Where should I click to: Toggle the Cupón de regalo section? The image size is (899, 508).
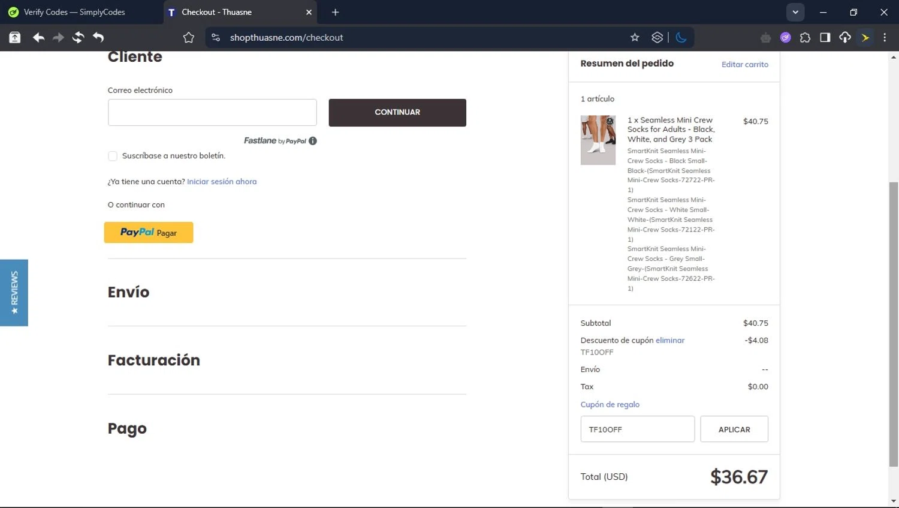point(610,404)
